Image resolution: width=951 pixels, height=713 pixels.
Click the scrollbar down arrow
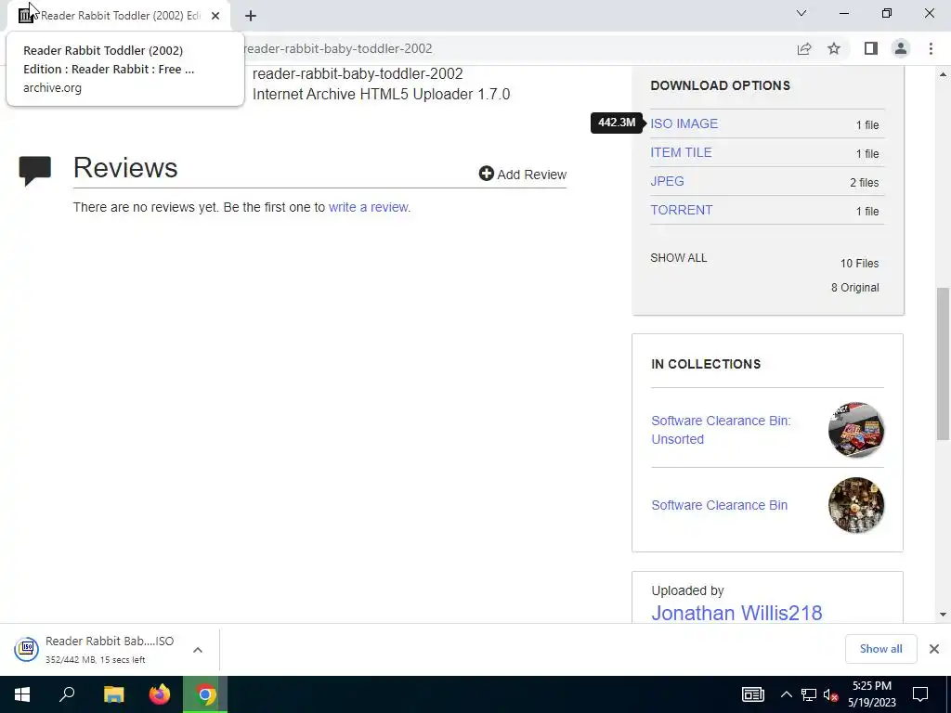pyautogui.click(x=943, y=615)
